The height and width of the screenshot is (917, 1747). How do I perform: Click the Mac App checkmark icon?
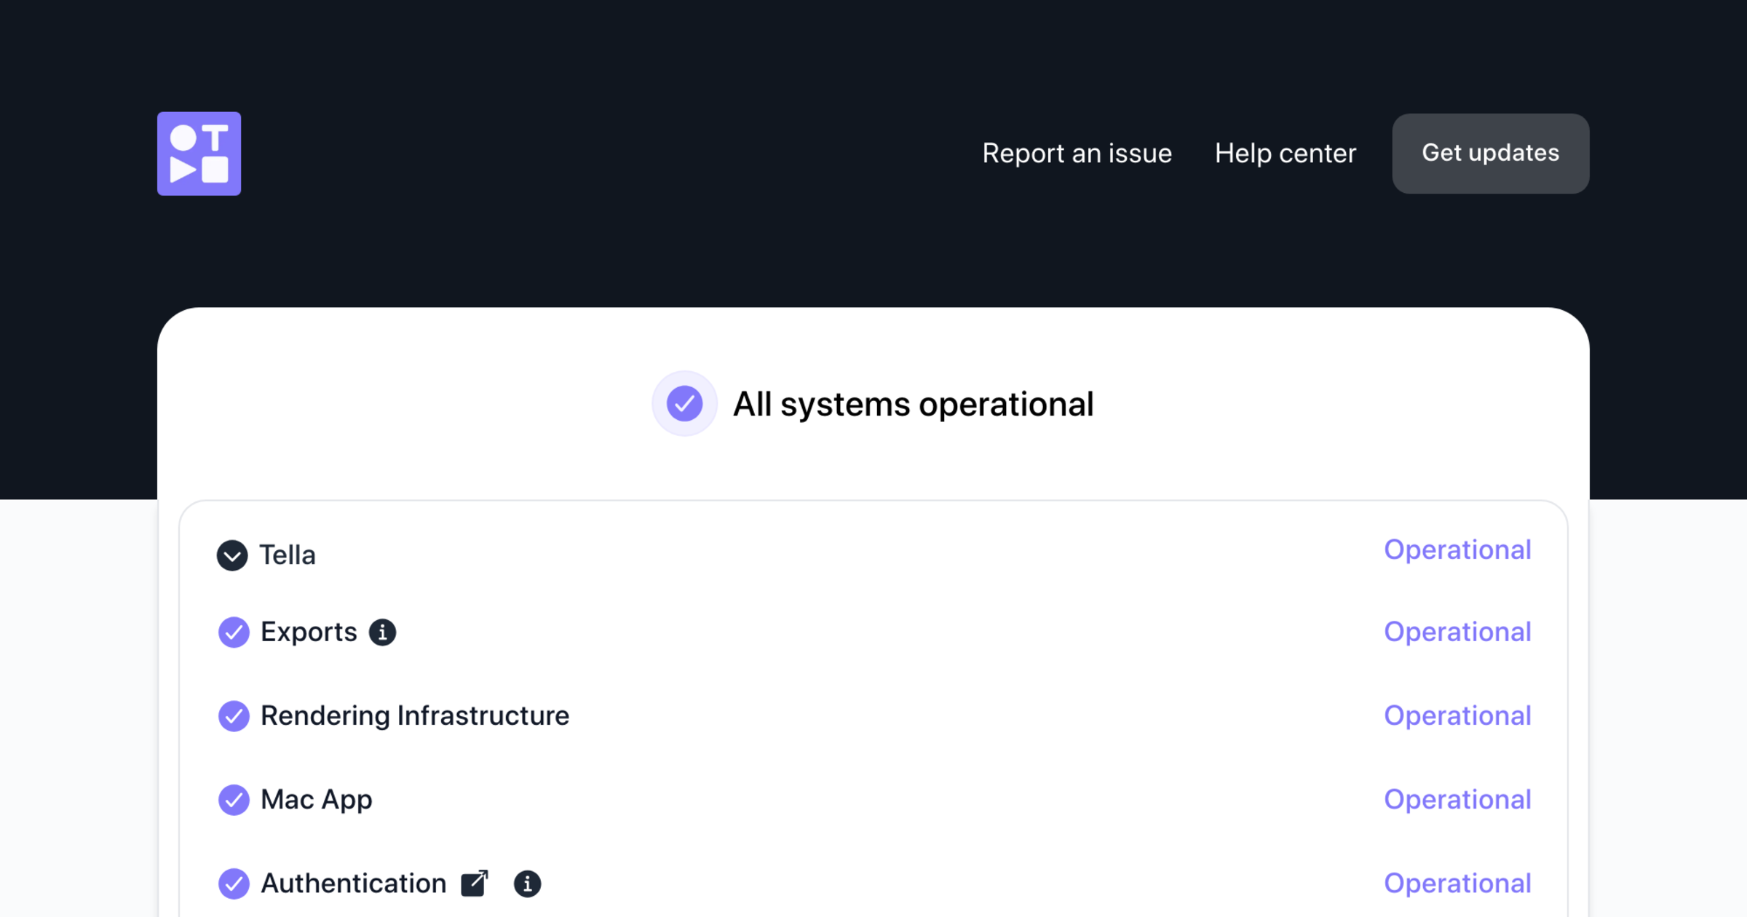pyautogui.click(x=234, y=800)
